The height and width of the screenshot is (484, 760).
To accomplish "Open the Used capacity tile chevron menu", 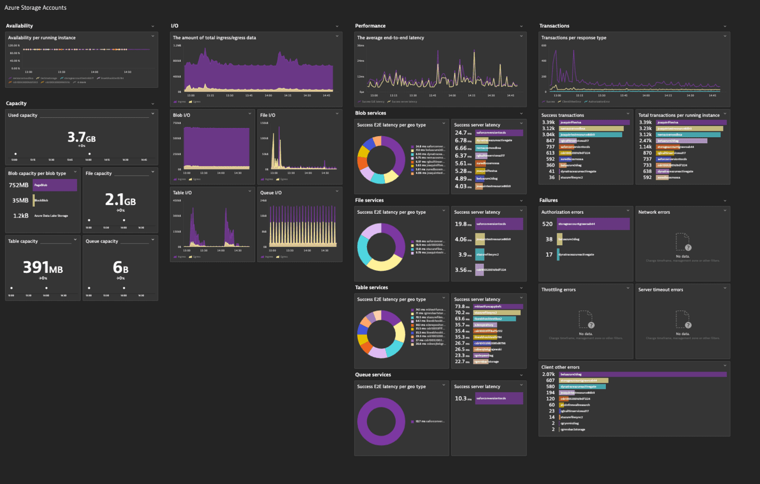I will click(x=153, y=114).
